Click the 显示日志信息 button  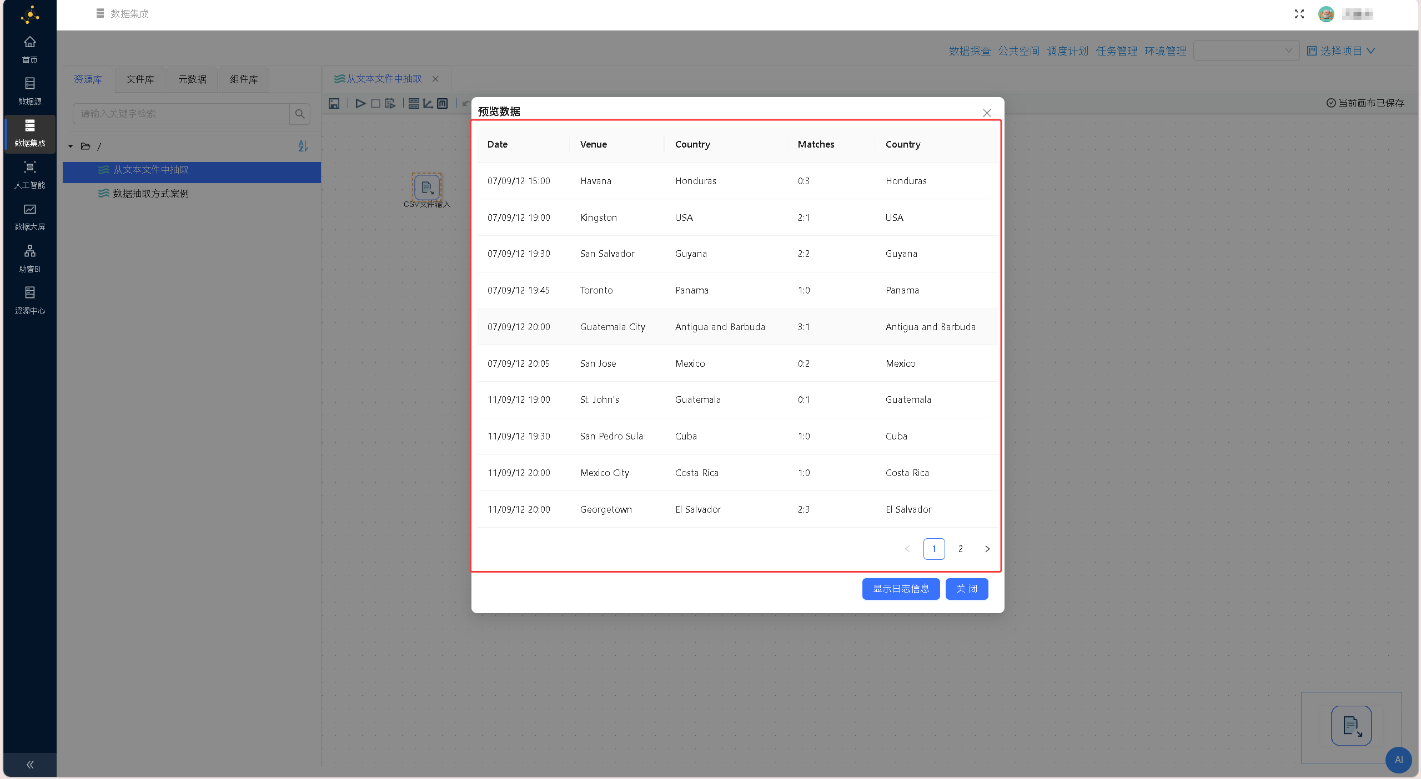coord(901,589)
